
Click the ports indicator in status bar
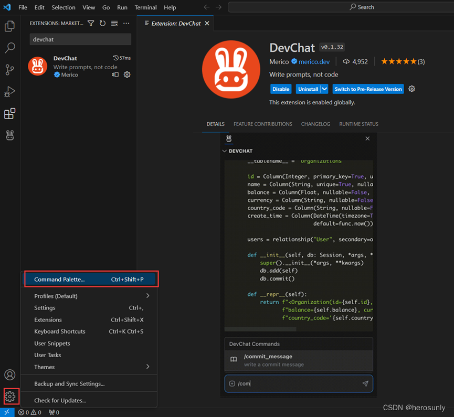click(x=54, y=412)
